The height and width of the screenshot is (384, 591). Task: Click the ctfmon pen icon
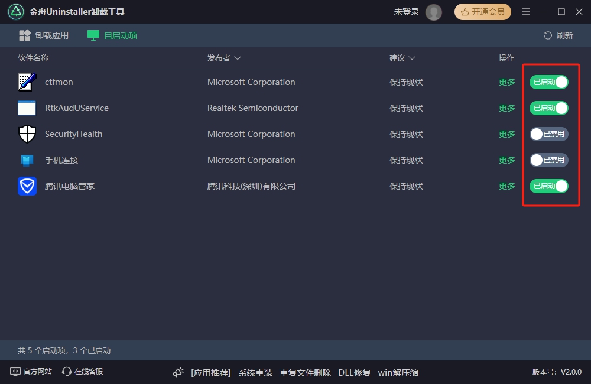tap(27, 82)
